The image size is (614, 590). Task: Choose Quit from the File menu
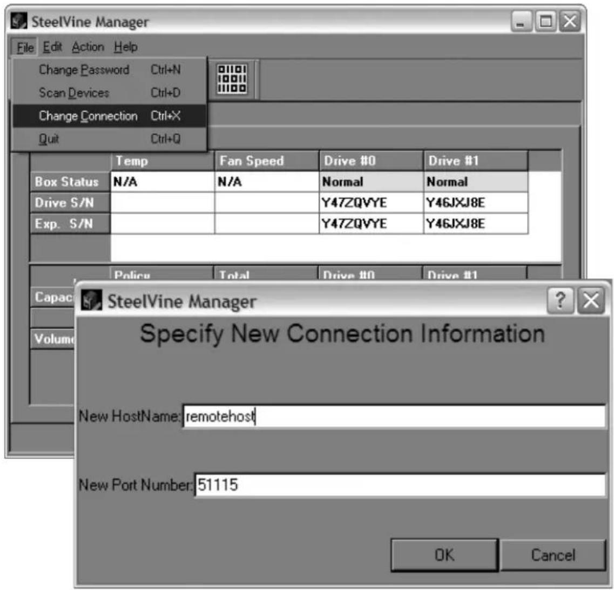click(109, 139)
